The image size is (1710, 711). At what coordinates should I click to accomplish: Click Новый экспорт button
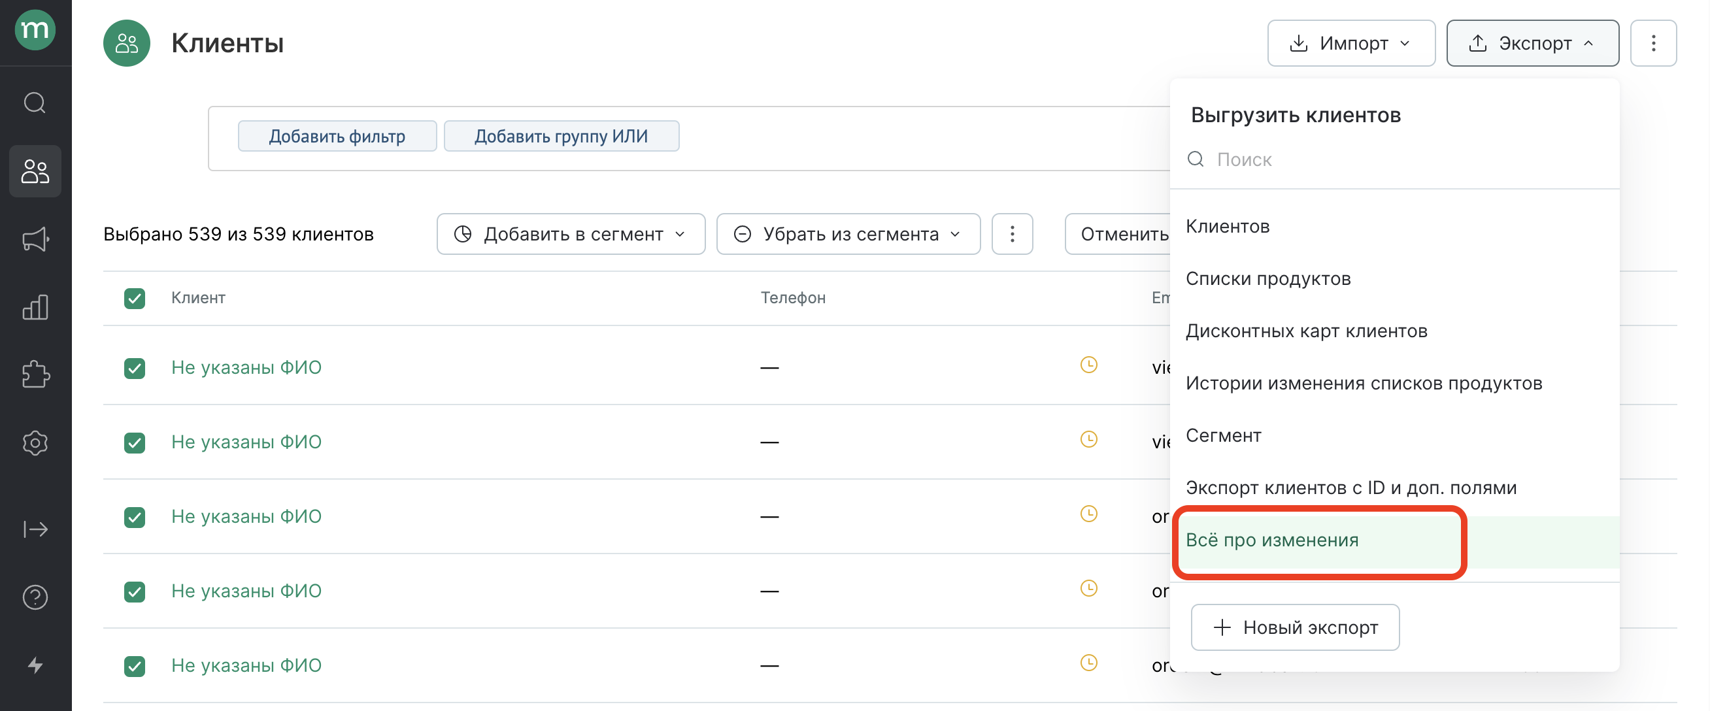1294,627
